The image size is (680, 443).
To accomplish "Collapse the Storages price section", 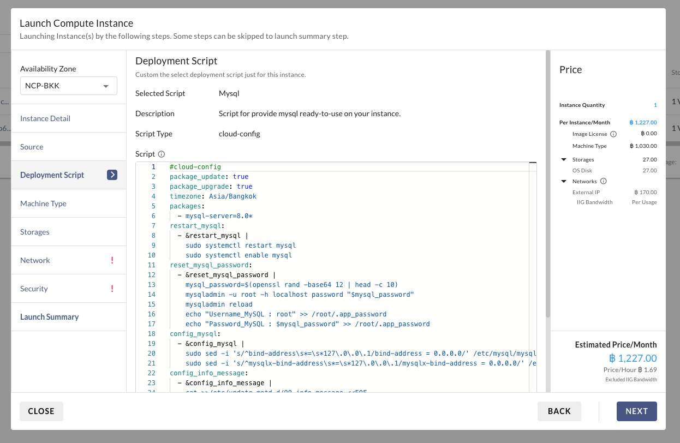I will point(564,160).
